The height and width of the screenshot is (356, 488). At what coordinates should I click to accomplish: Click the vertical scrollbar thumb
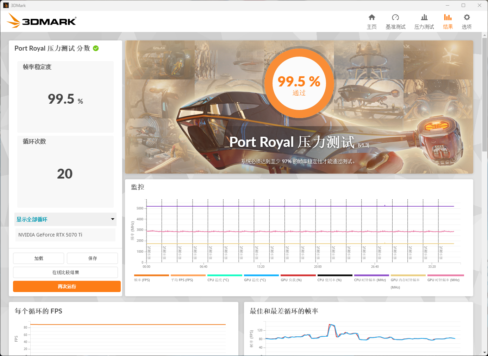pyautogui.click(x=485, y=95)
